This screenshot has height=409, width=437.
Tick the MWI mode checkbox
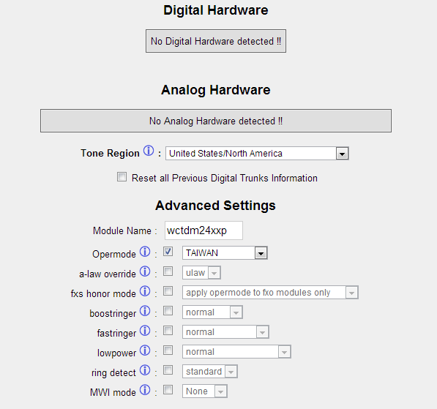(168, 390)
